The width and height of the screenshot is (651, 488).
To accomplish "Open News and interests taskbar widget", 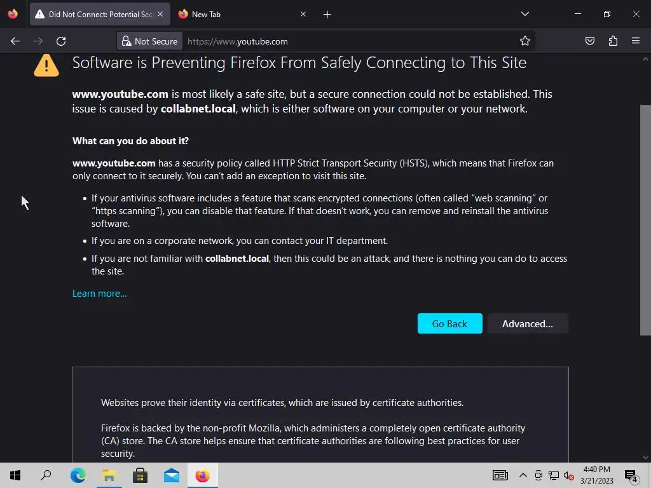I will 500,475.
